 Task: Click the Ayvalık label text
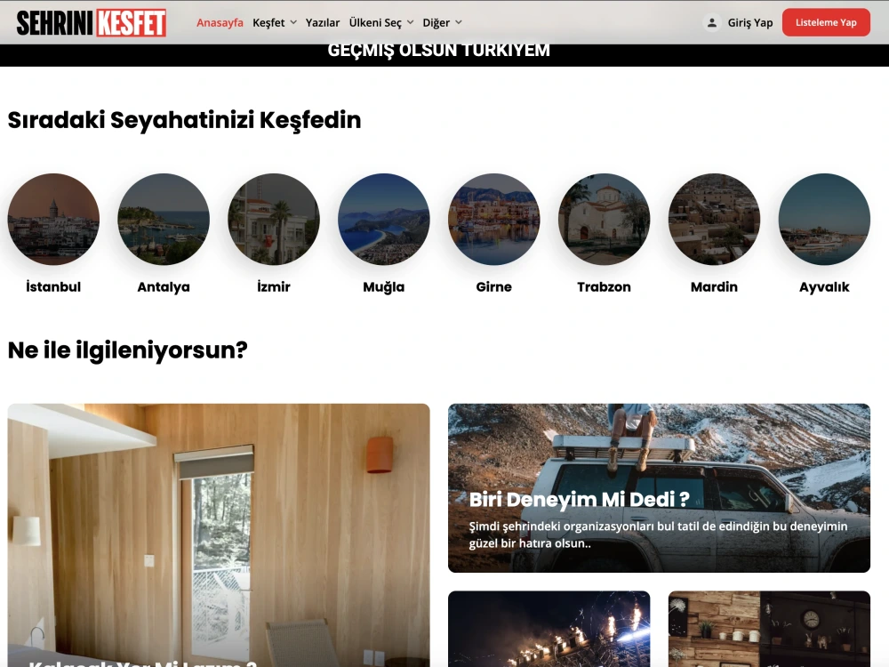tap(824, 287)
